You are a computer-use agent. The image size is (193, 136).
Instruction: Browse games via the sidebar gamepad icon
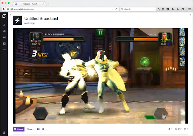[4, 31]
